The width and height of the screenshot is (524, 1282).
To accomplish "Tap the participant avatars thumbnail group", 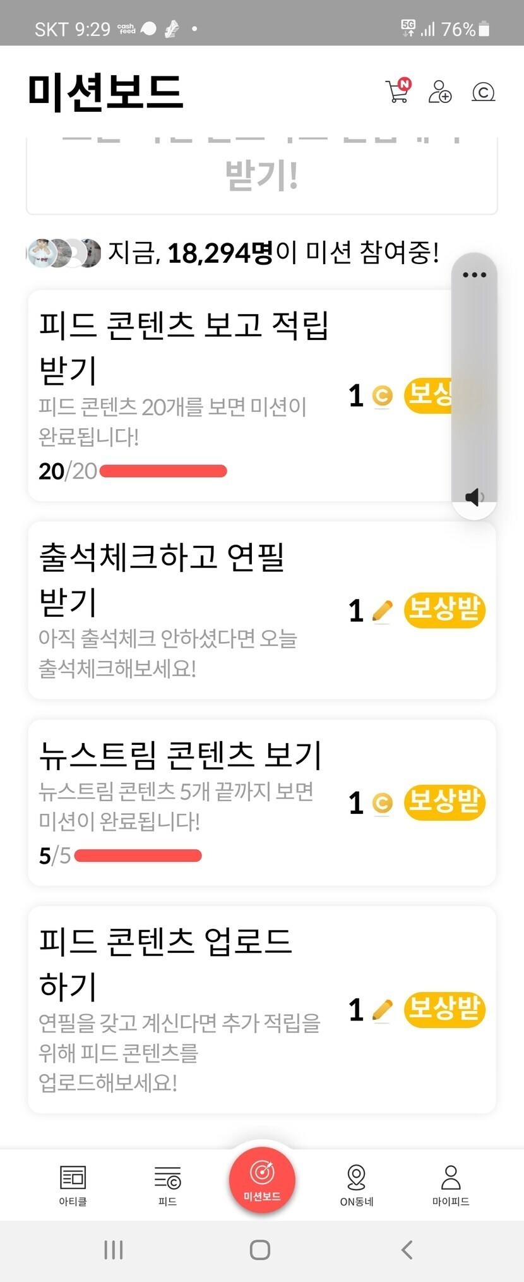I will pyautogui.click(x=64, y=253).
